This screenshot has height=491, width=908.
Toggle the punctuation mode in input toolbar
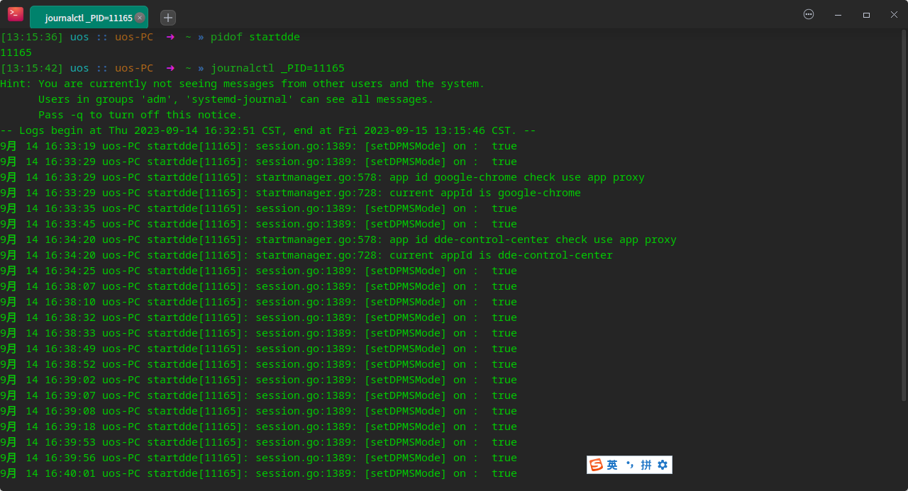click(629, 465)
